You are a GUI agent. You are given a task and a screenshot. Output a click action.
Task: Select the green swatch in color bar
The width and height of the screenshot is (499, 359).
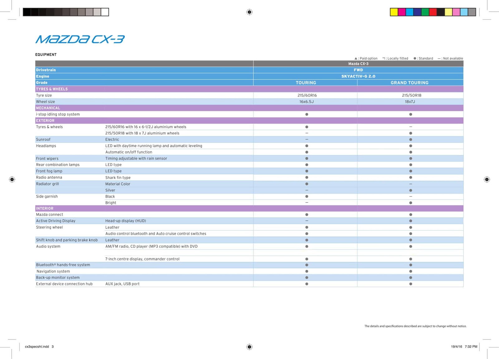(425, 12)
